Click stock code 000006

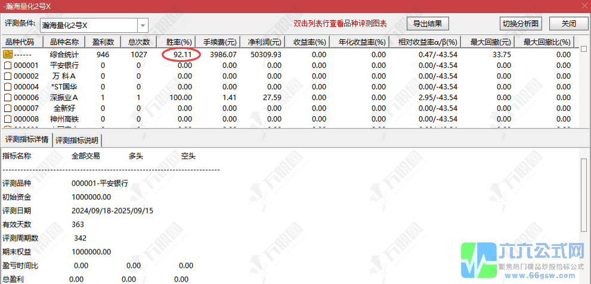26,98
